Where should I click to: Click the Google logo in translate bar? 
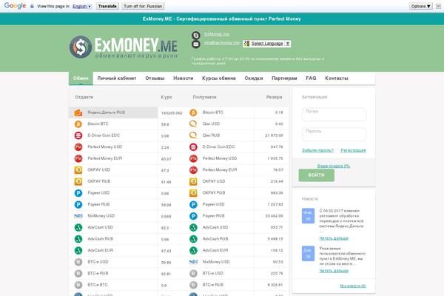point(15,6)
